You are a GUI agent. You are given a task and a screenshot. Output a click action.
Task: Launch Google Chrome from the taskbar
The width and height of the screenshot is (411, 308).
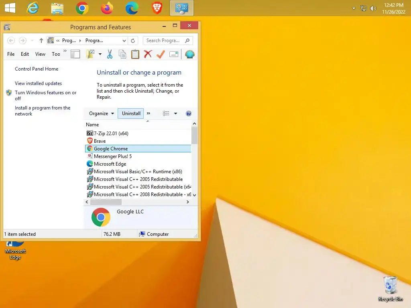pyautogui.click(x=82, y=8)
